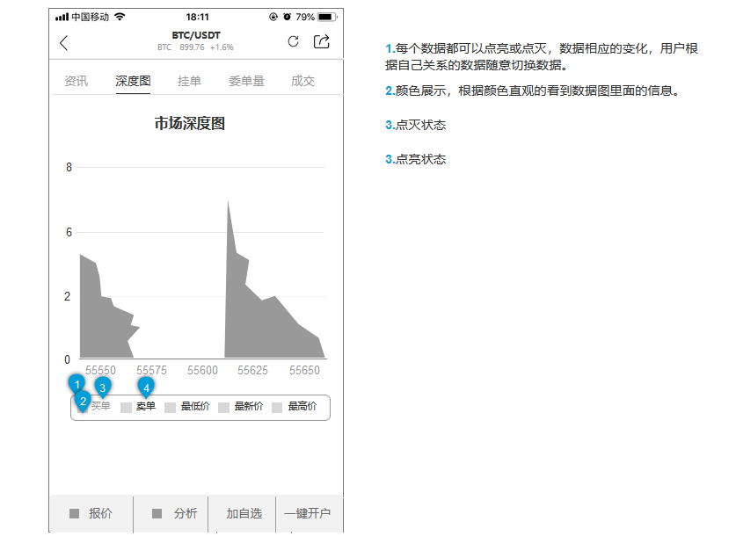Click the gray swatch beside 卖单

tap(126, 408)
